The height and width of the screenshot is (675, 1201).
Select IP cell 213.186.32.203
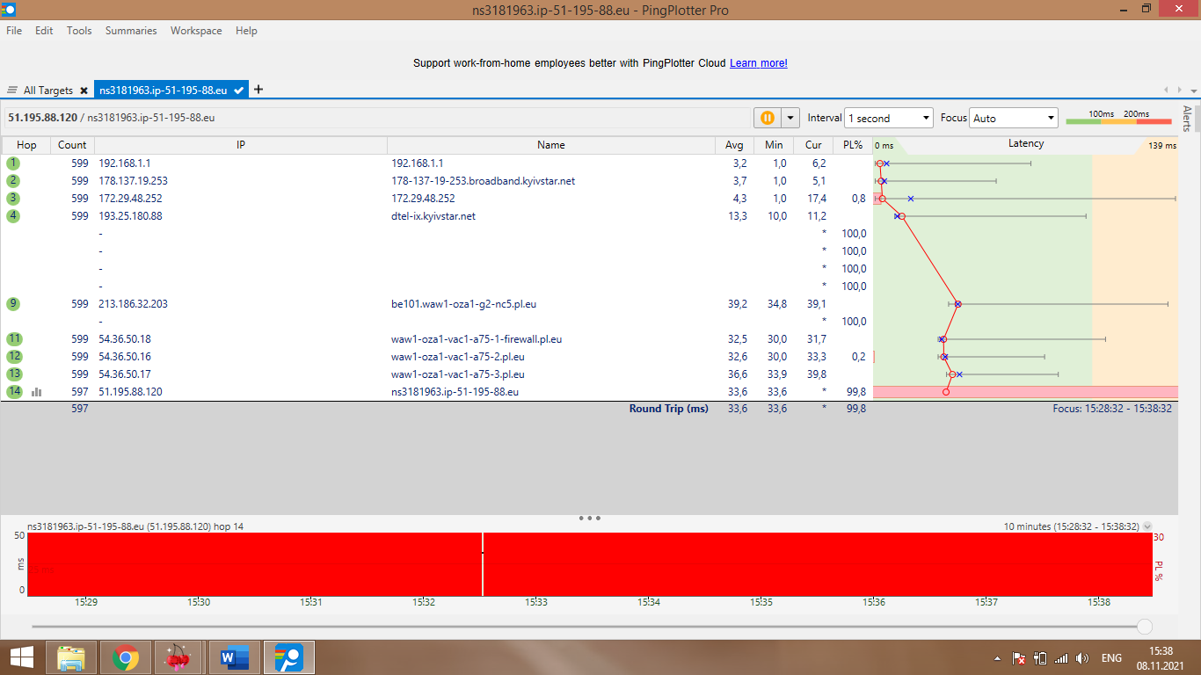click(x=133, y=303)
